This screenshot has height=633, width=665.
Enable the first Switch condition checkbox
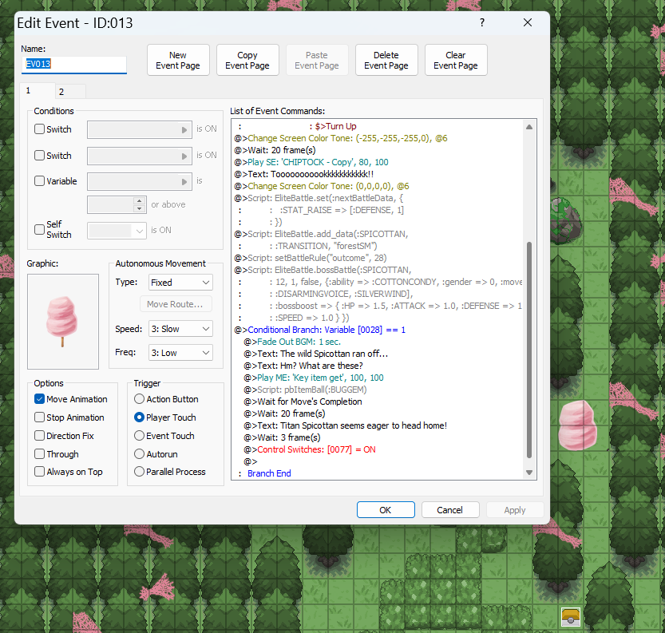pos(40,129)
